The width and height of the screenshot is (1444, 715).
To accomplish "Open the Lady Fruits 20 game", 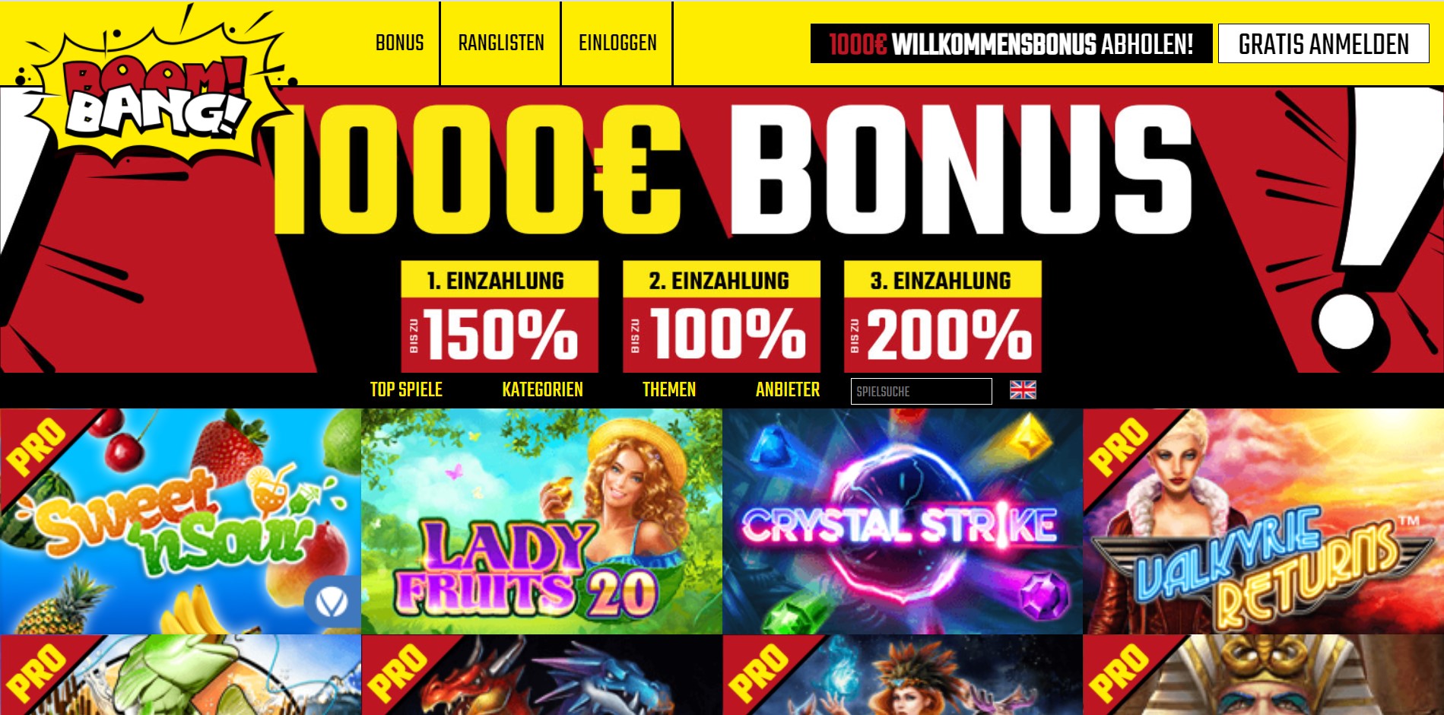I will (541, 521).
